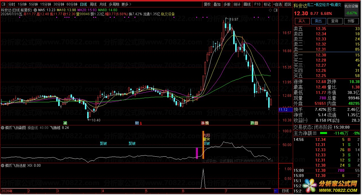Screen dimensions: 362x195
Task: Click the MA20: 15.93 indicator label
Action: pyautogui.click(x=87, y=10)
